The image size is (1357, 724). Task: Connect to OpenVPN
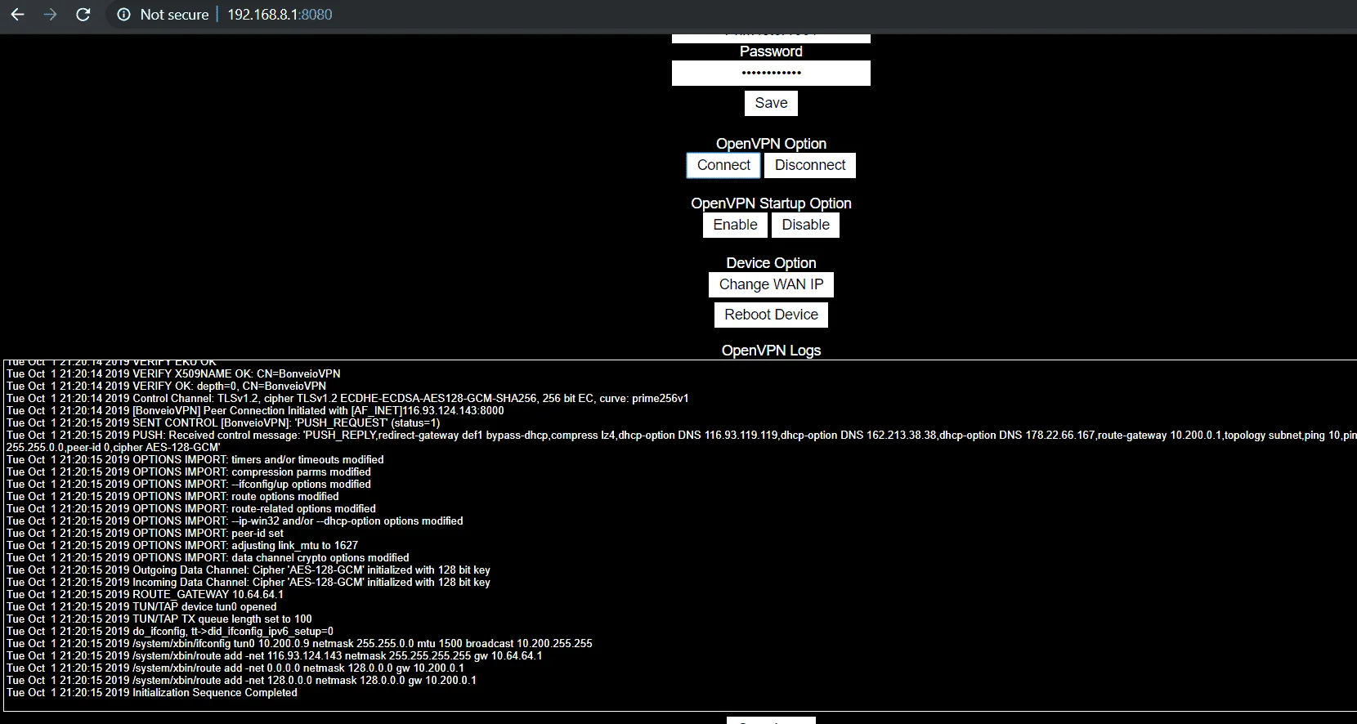[723, 165]
